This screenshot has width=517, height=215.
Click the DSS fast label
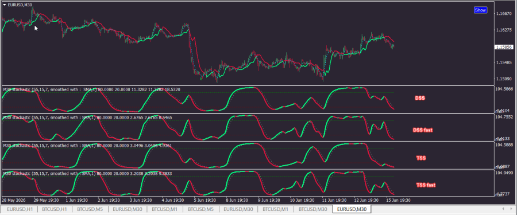[x=423, y=130]
